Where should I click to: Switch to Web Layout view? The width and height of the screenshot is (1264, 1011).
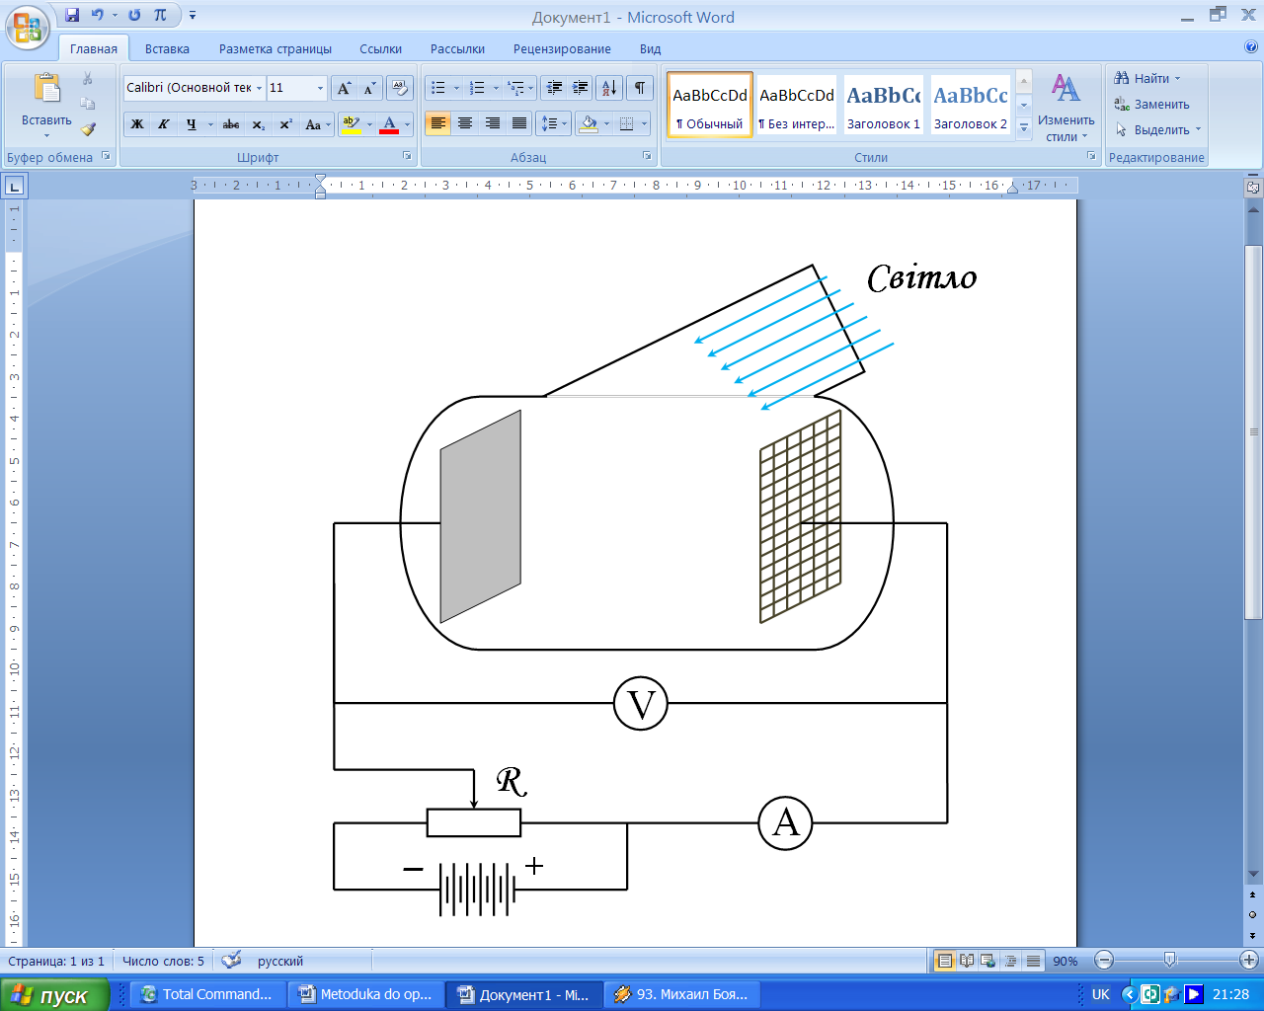(988, 960)
